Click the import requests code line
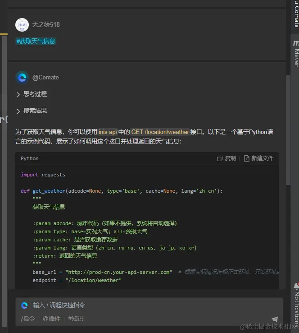Viewport: 299px width, 333px height. click(43, 175)
